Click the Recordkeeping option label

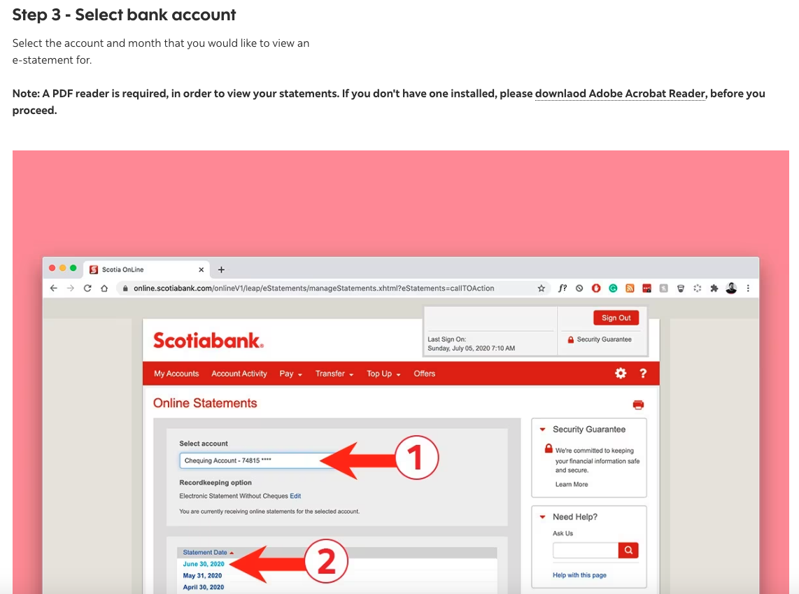(x=215, y=483)
